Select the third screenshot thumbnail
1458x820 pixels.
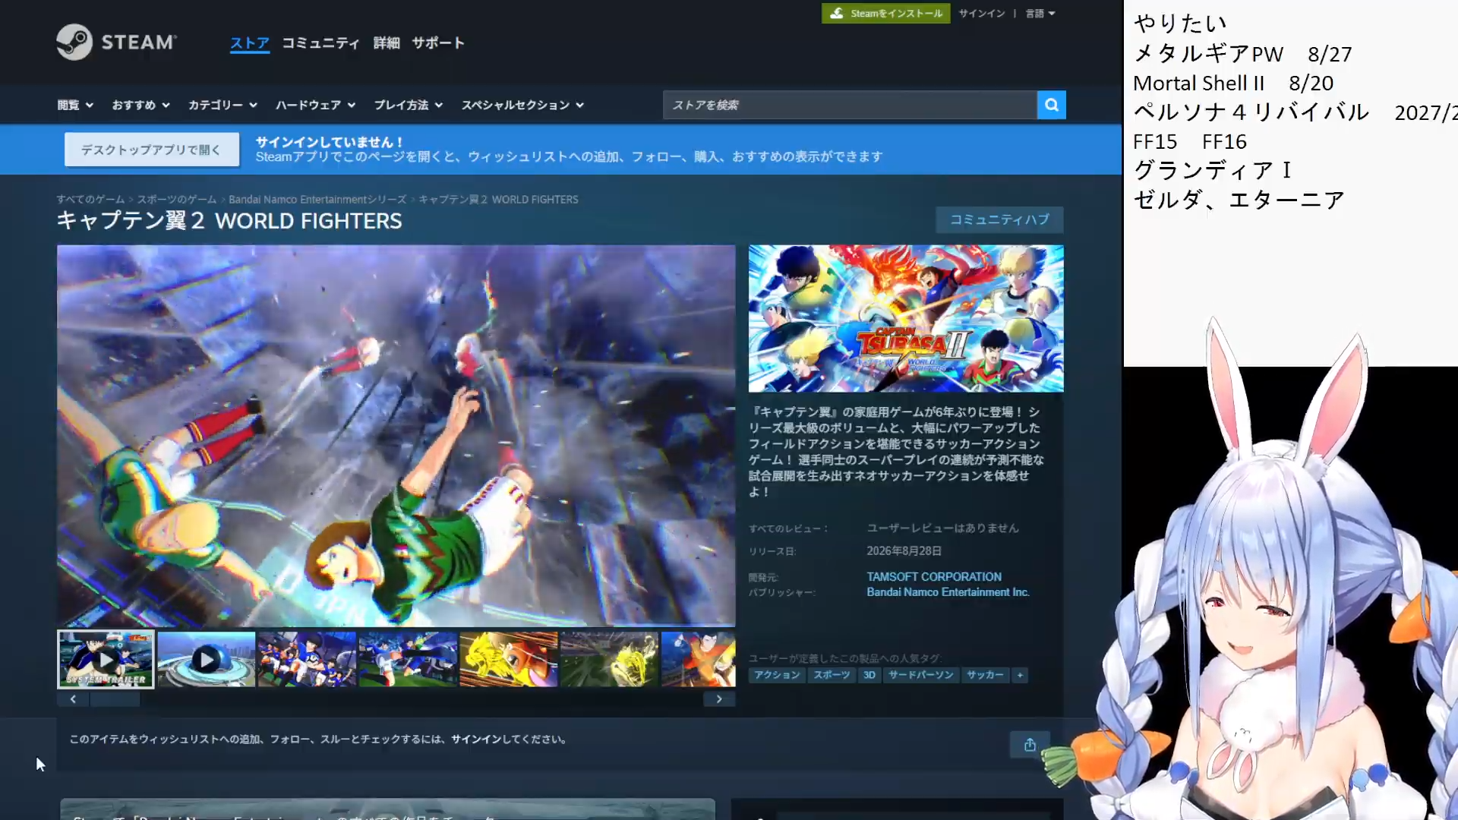(307, 659)
